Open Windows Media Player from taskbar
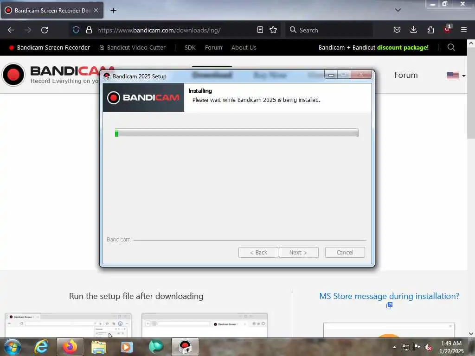The height and width of the screenshot is (356, 475). click(127, 347)
